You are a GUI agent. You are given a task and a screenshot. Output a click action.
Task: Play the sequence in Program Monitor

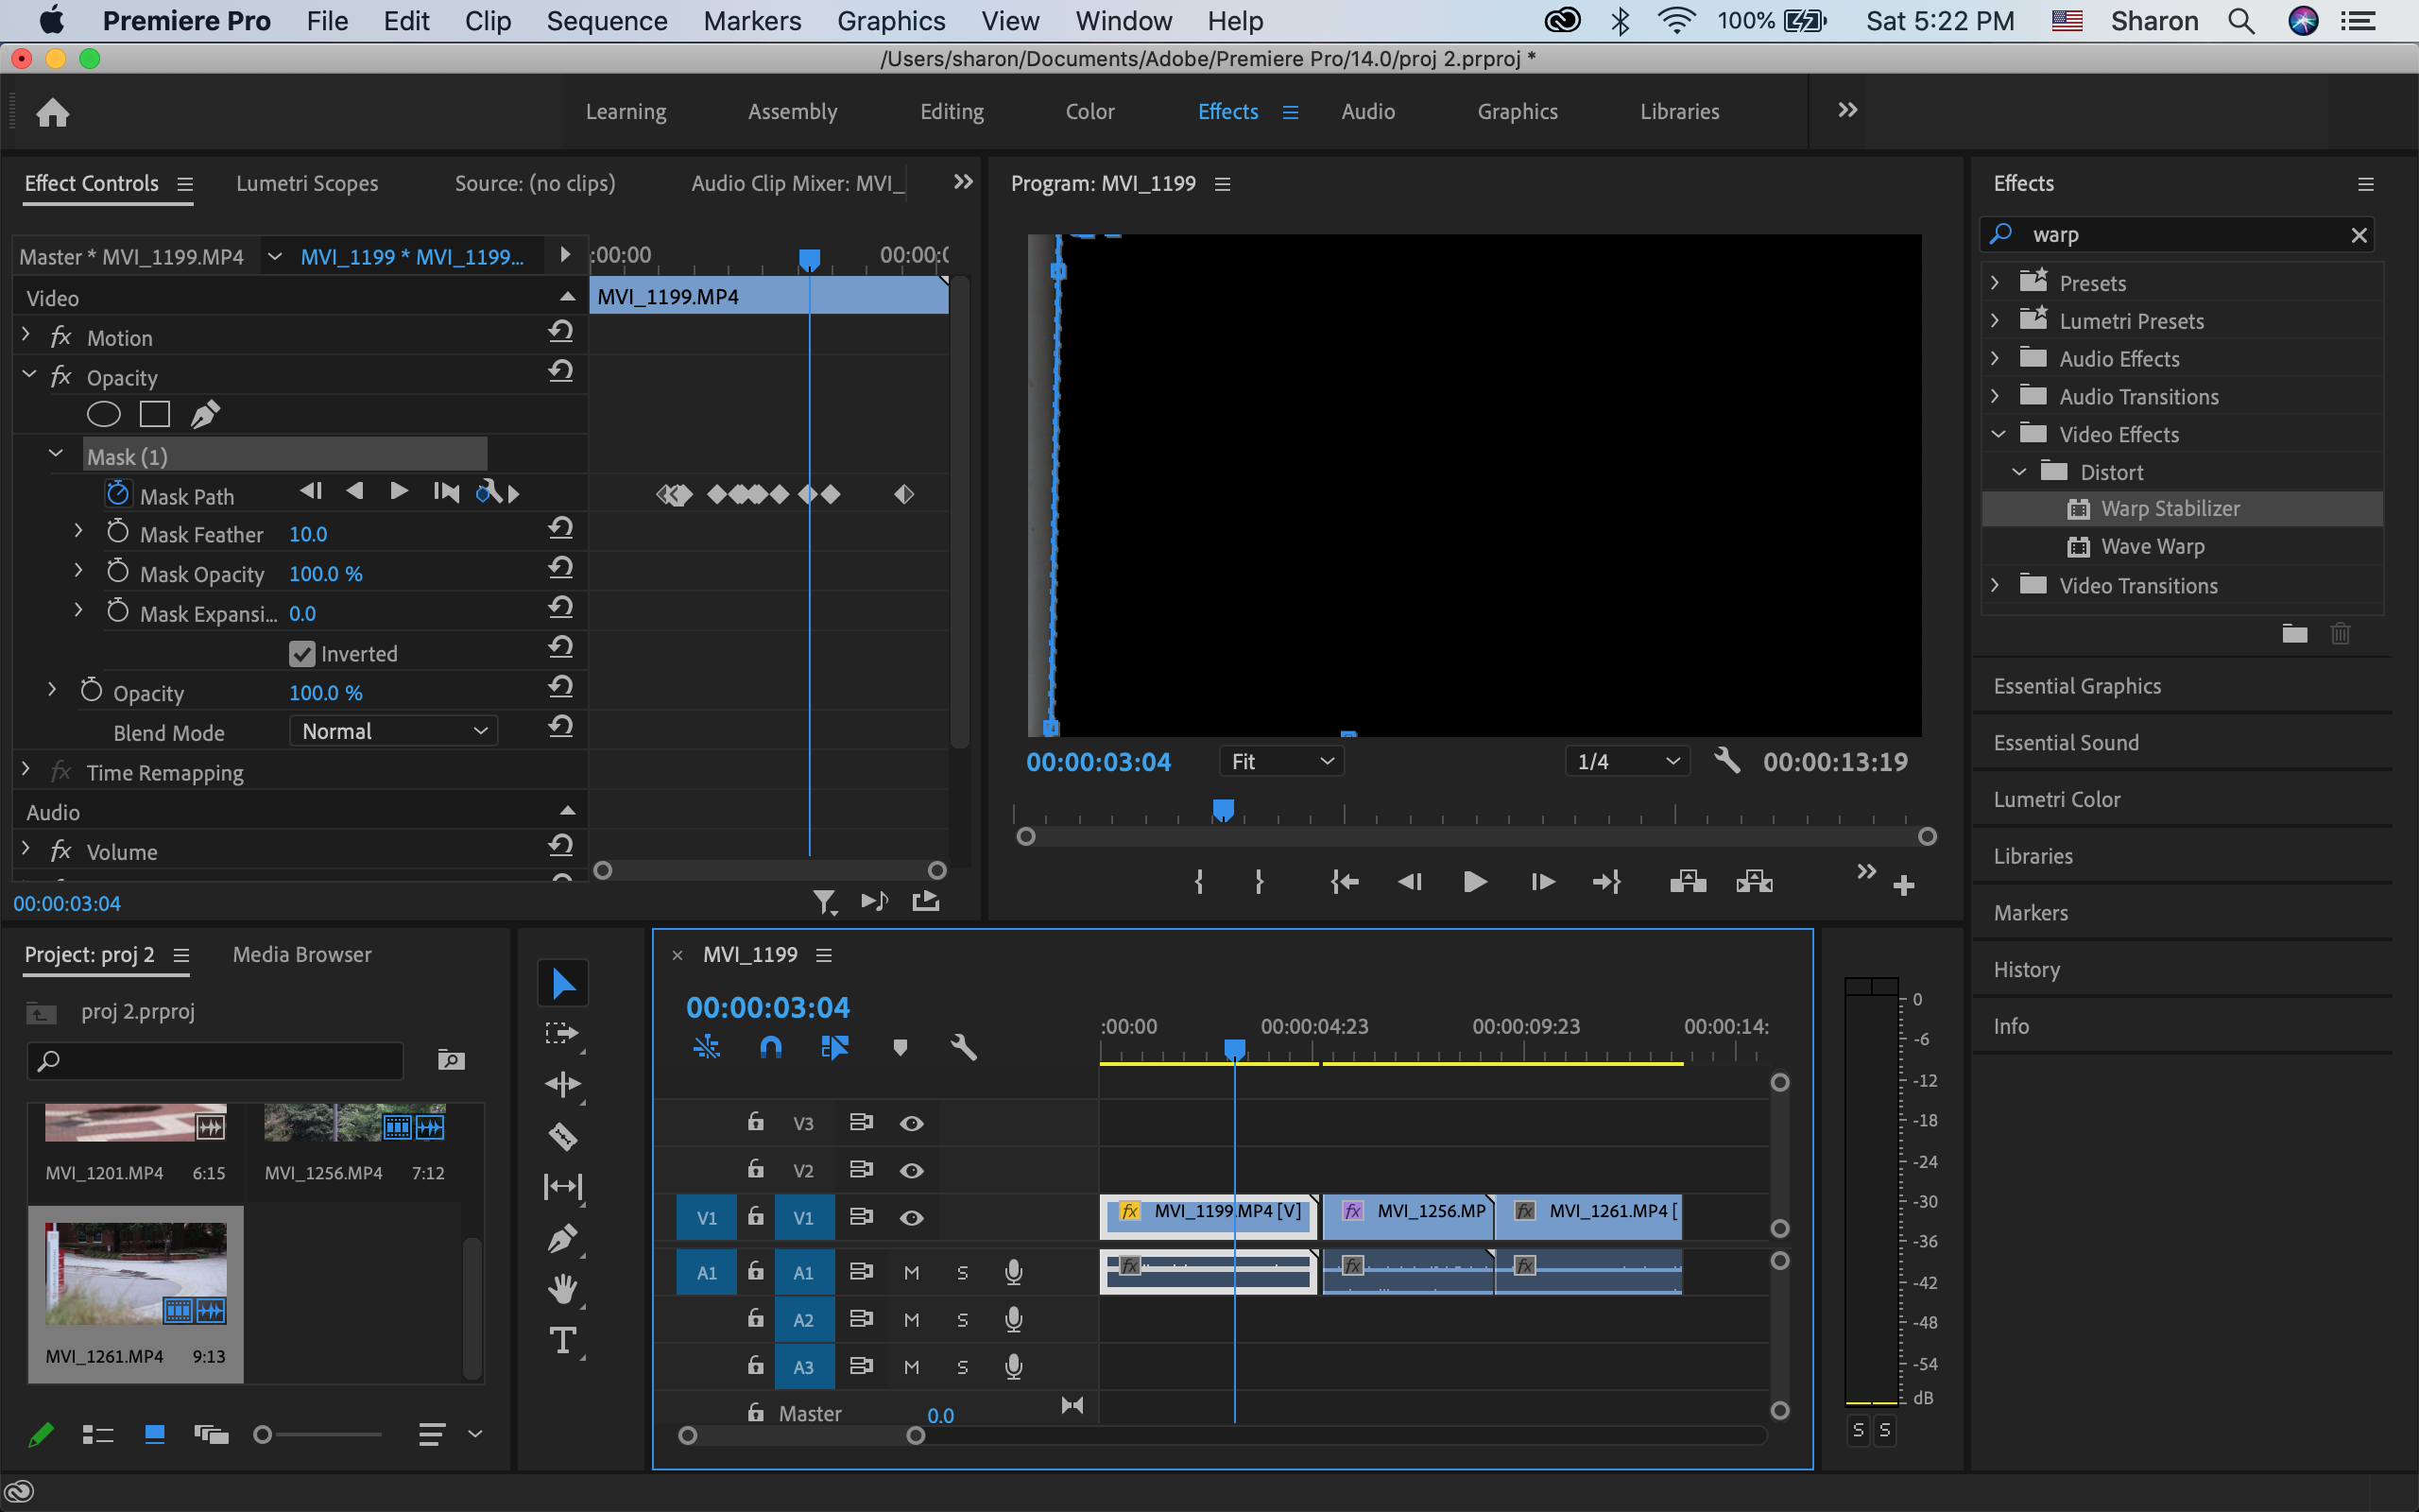tap(1474, 882)
